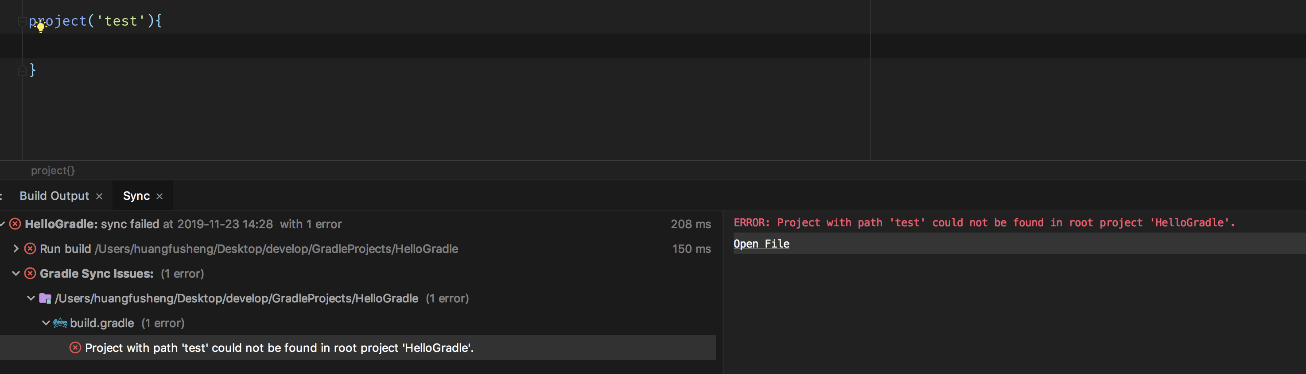Click the error icon next to HelloGradle sync failed
The height and width of the screenshot is (374, 1306).
pos(15,224)
